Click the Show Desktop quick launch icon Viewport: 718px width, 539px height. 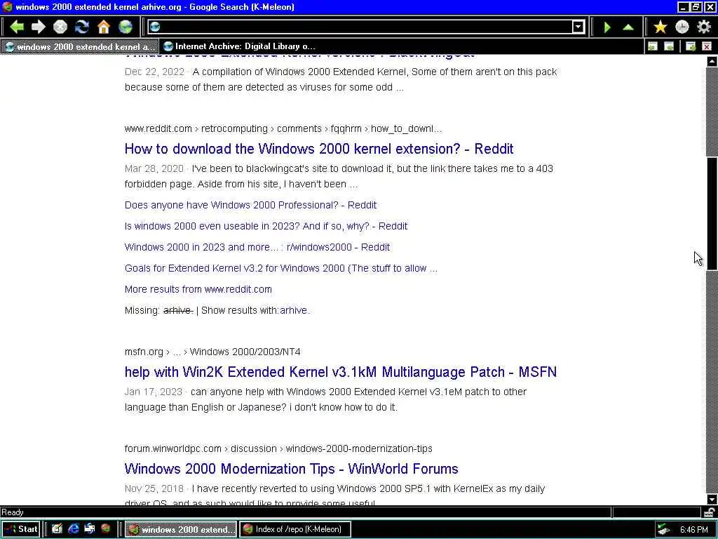[57, 529]
